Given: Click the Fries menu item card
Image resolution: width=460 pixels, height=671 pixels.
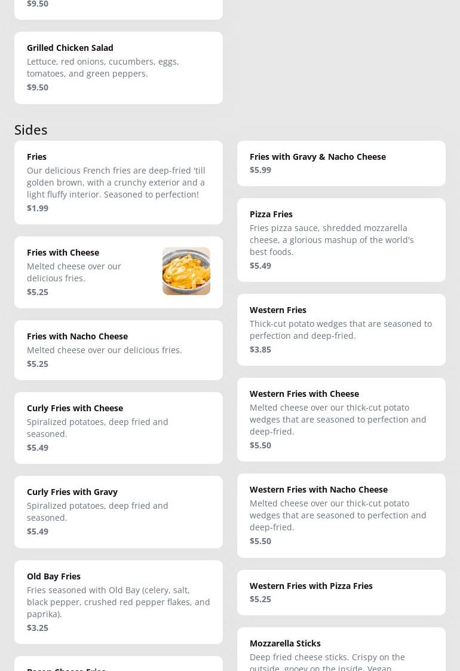Looking at the screenshot, I should [x=118, y=183].
